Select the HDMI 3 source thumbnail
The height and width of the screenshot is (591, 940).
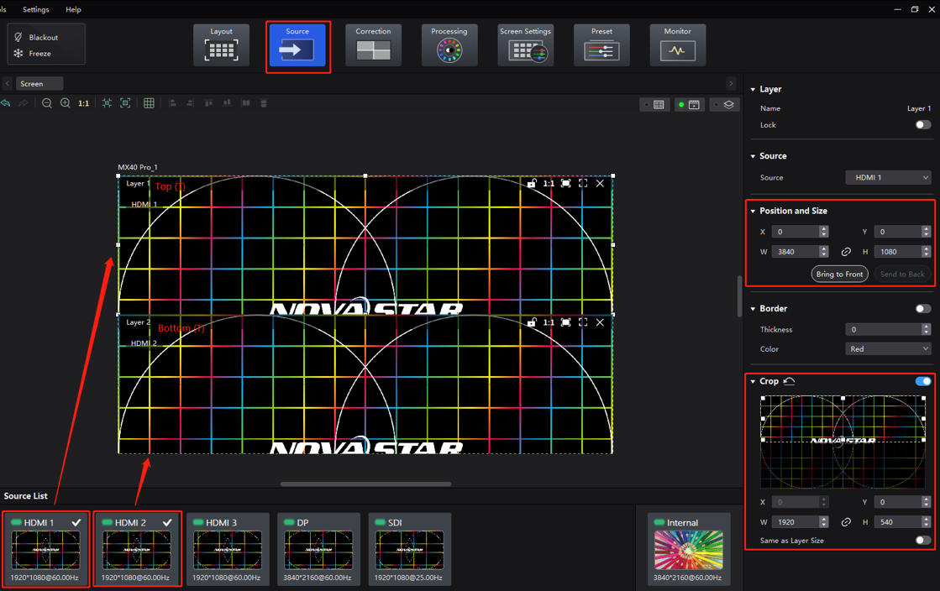click(228, 549)
